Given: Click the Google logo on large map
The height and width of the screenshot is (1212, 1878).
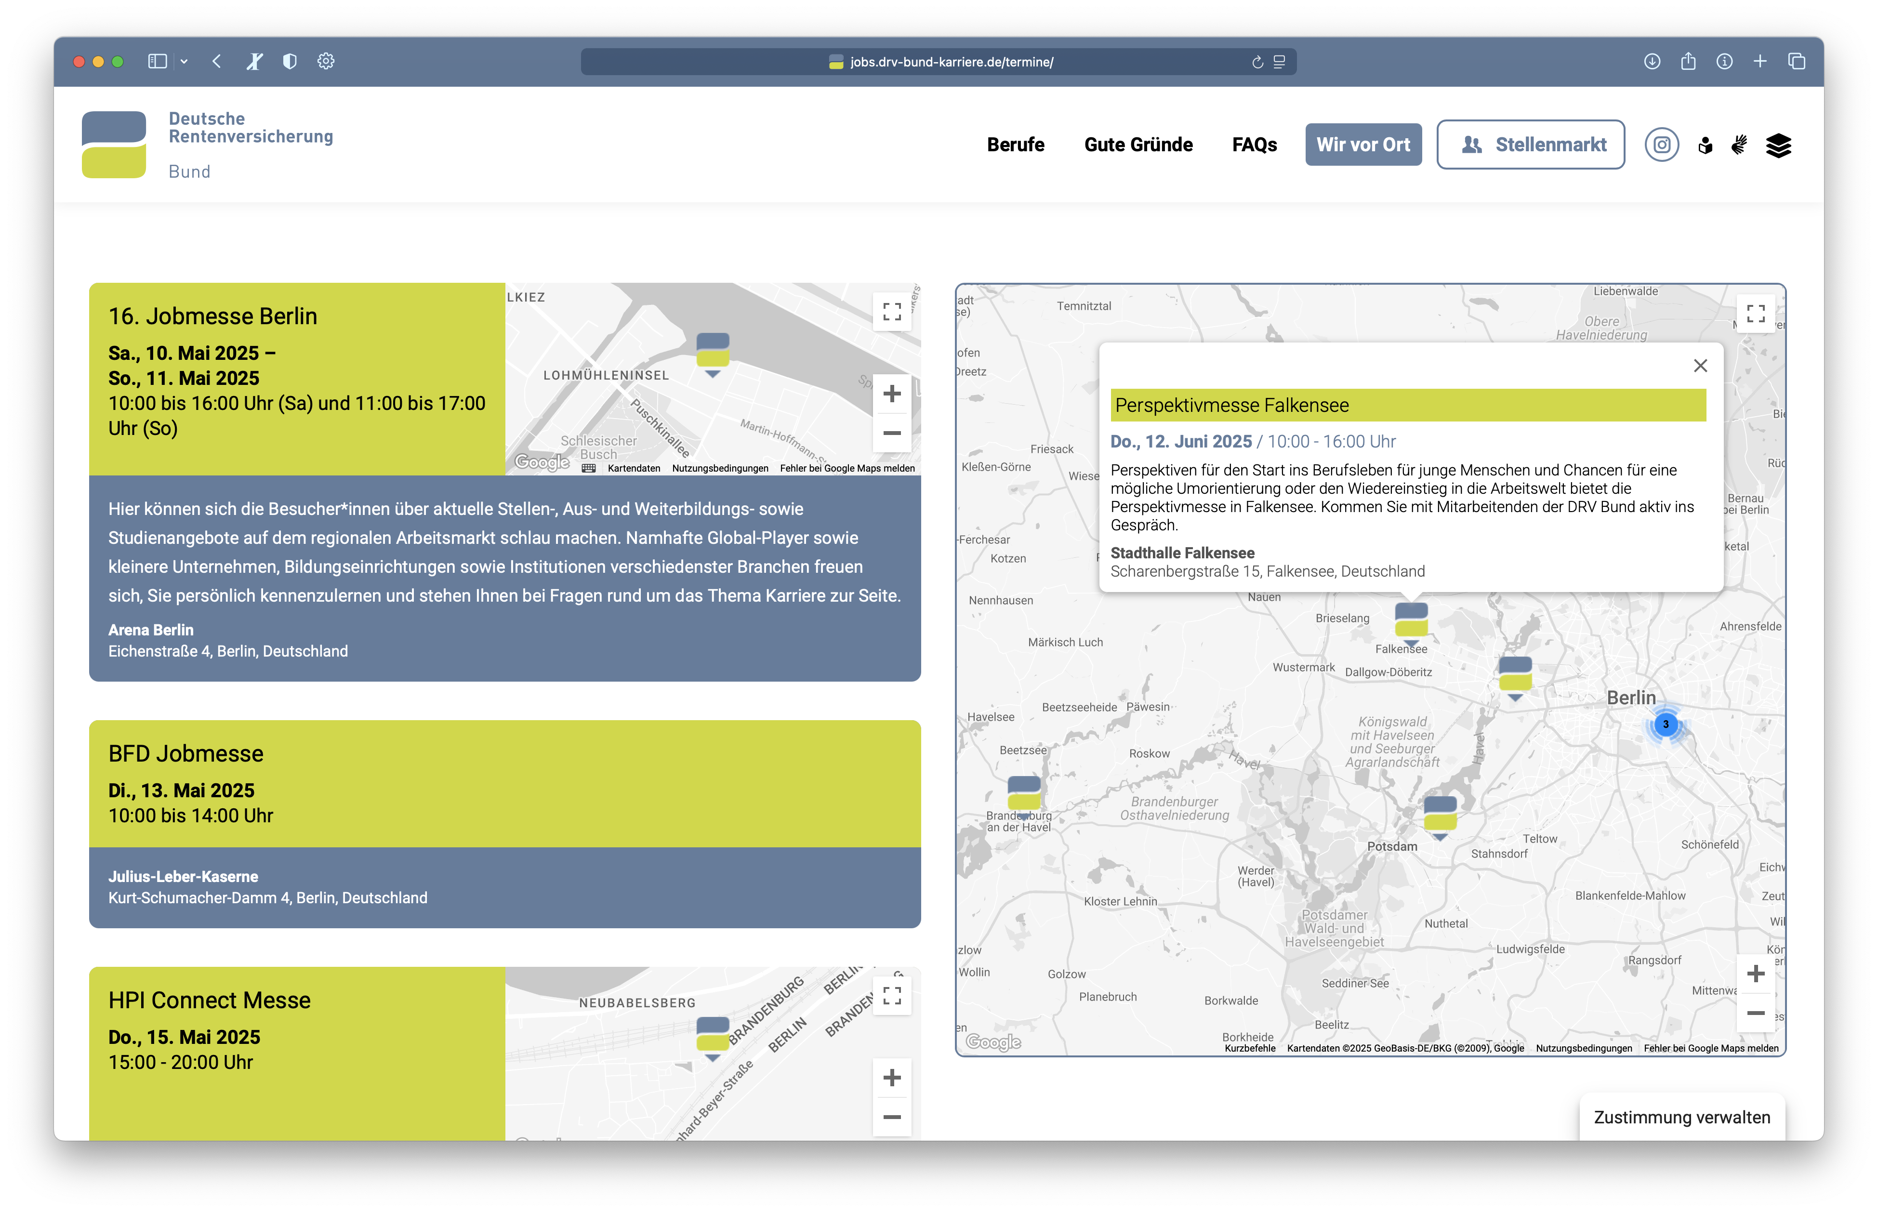Looking at the screenshot, I should coord(992,1042).
